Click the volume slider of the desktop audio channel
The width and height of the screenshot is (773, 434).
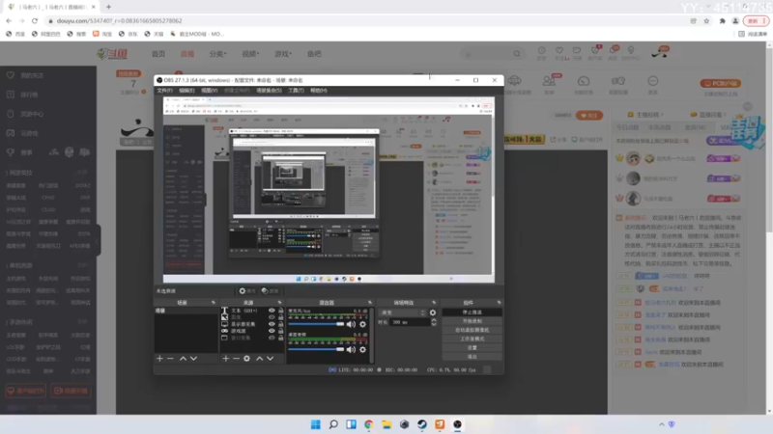tap(316, 349)
